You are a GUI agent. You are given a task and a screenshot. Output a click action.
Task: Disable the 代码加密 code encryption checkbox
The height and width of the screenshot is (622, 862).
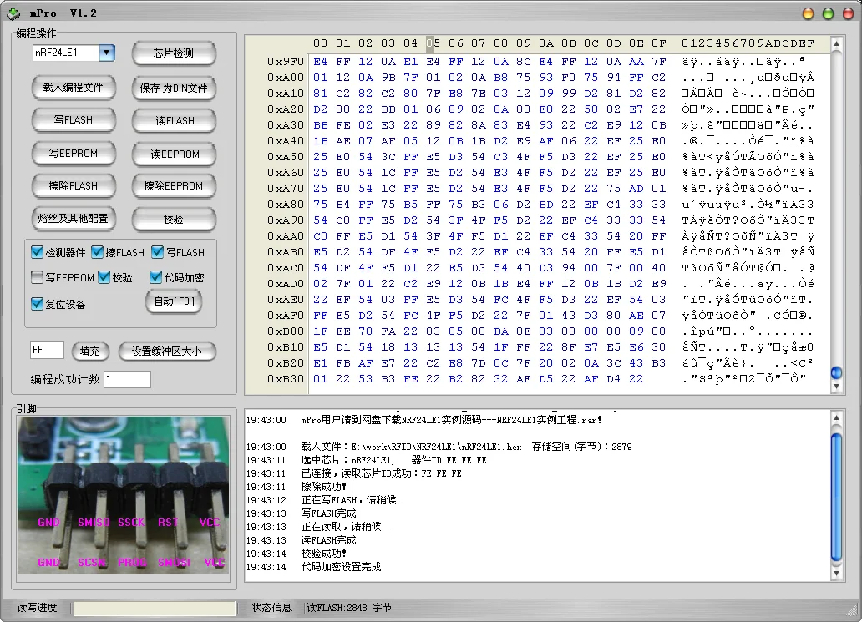[x=156, y=277]
